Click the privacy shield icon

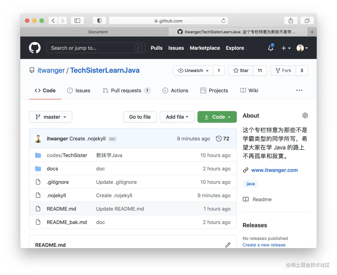[99, 21]
